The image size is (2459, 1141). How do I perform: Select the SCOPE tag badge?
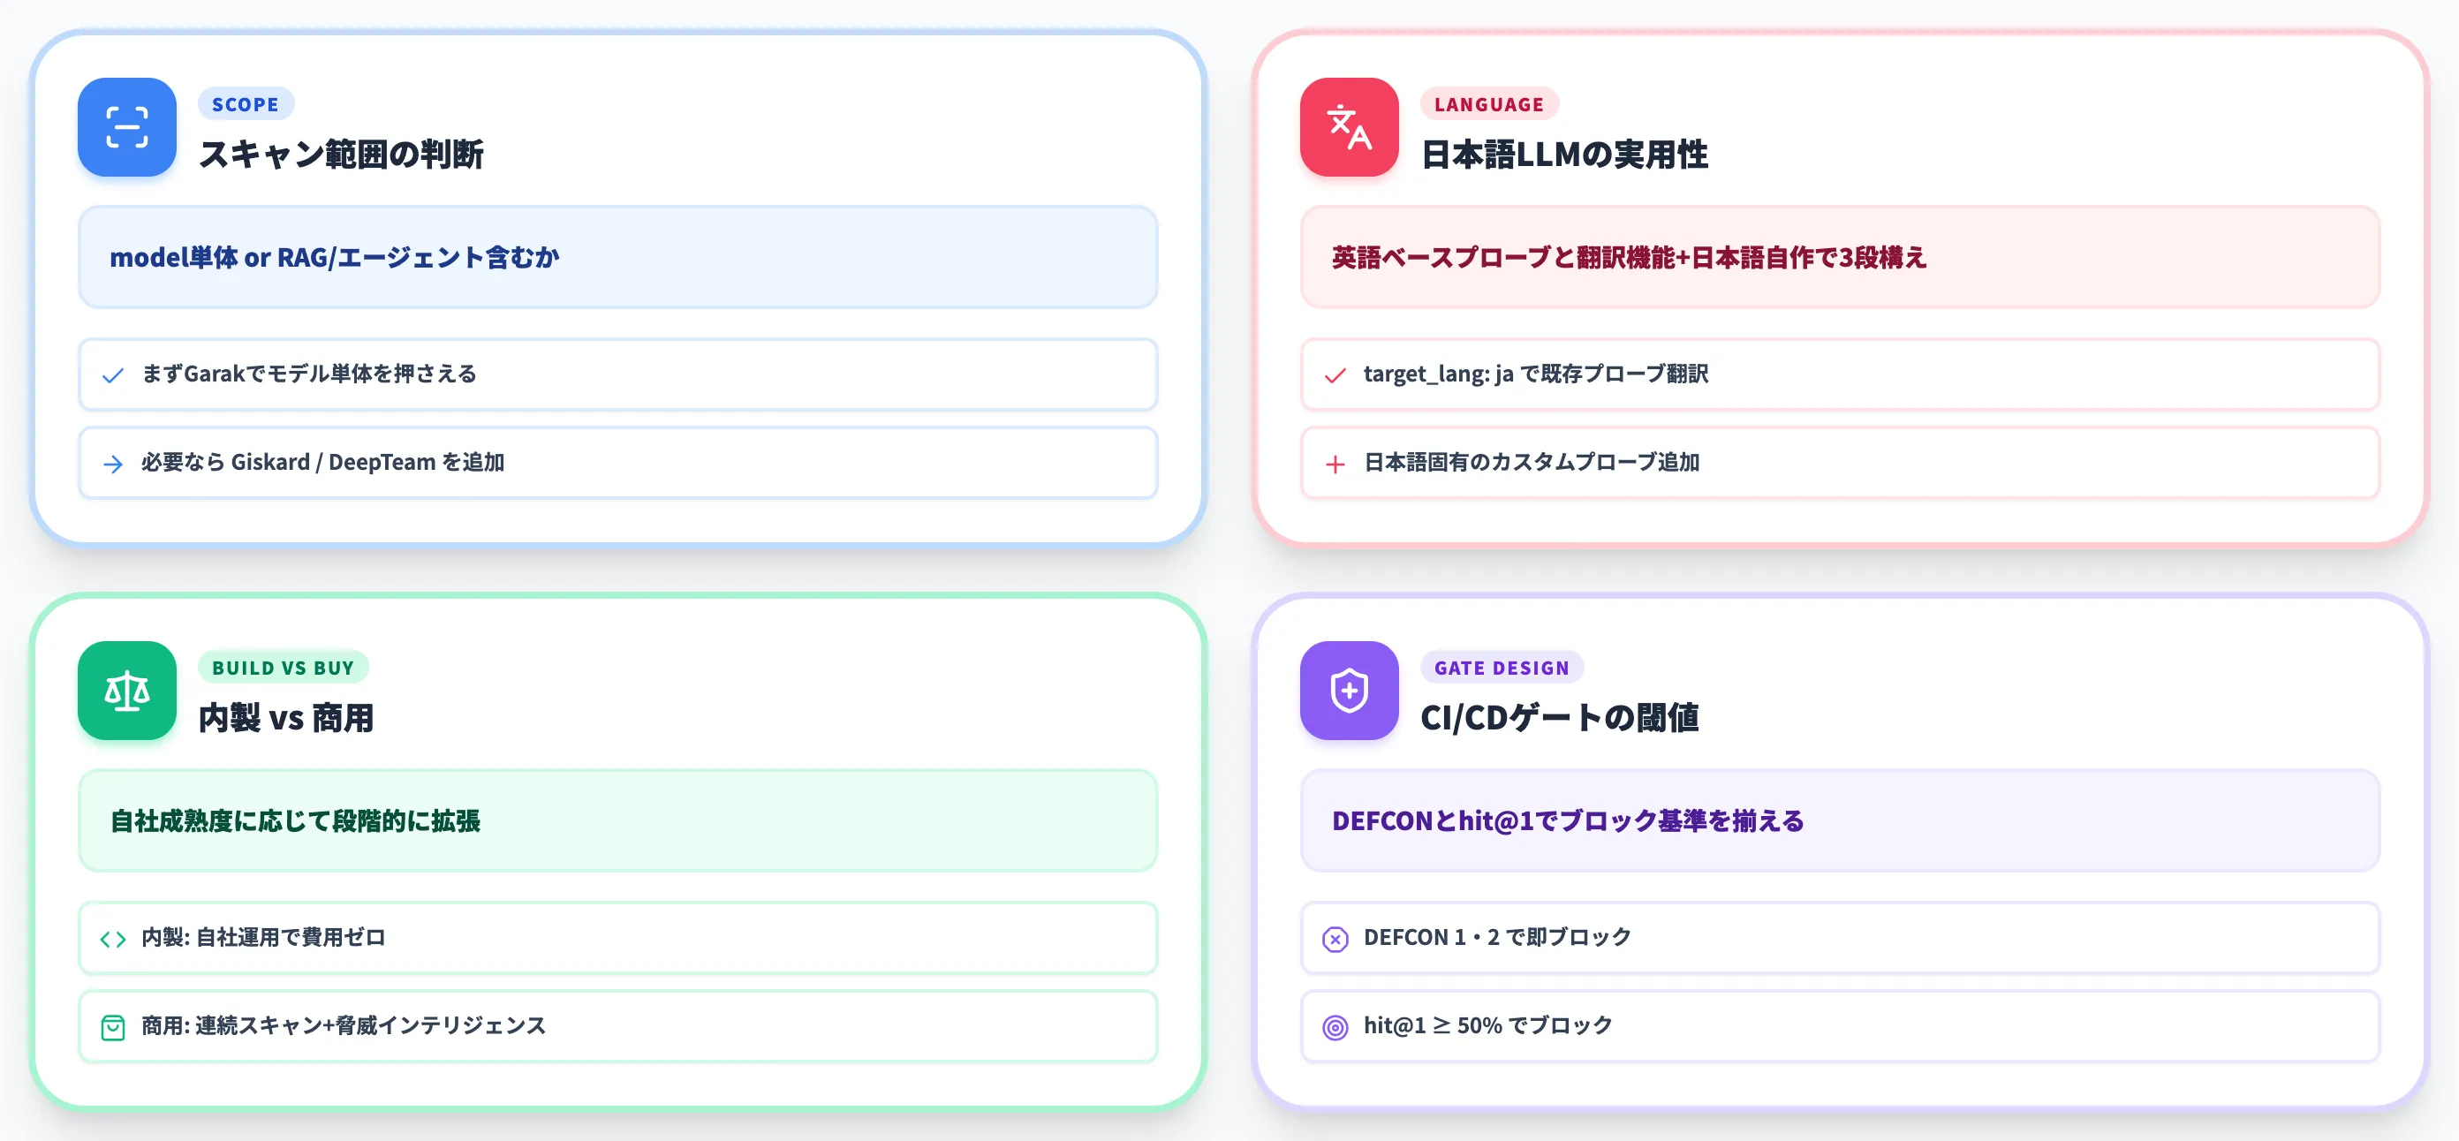point(246,104)
